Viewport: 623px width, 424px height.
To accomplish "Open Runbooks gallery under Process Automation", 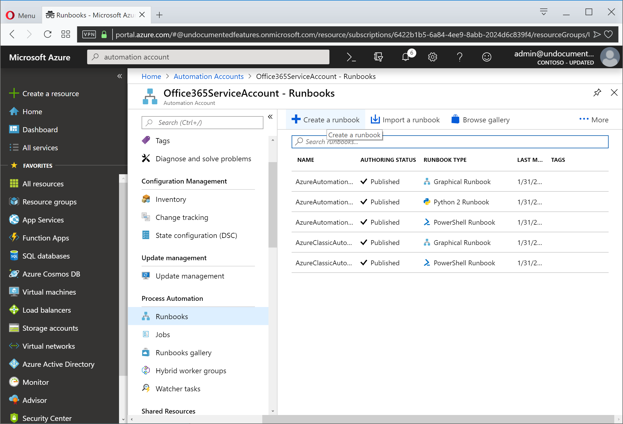I will (183, 352).
